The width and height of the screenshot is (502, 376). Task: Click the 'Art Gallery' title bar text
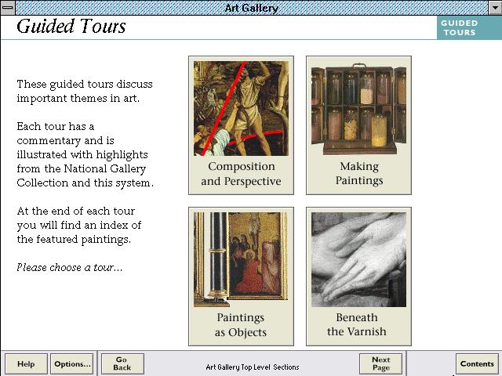pos(251,8)
